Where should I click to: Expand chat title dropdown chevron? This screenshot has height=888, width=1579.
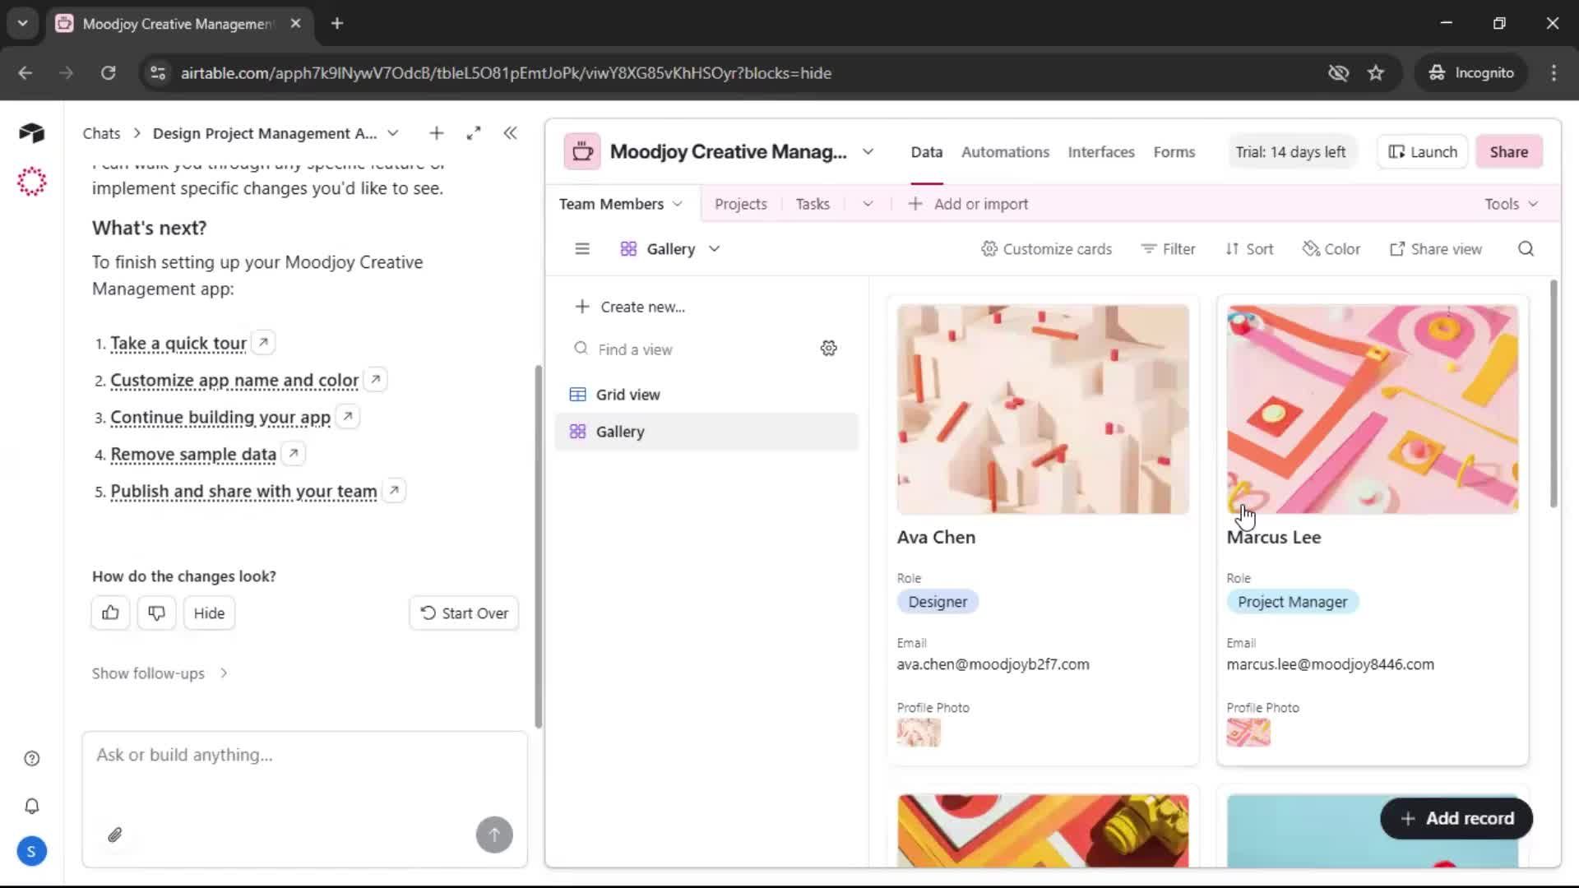pyautogui.click(x=393, y=133)
